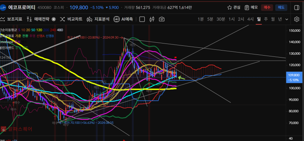
Task: Click the blue 매도 sell button
Action: (281, 7)
